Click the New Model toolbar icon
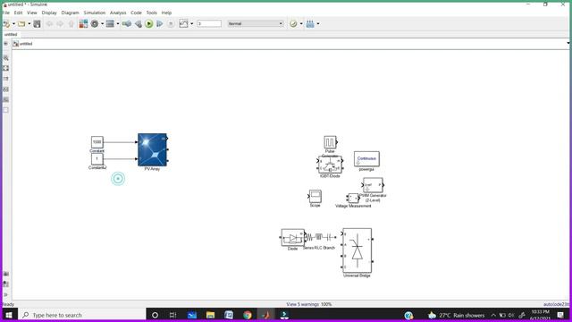 (6, 24)
